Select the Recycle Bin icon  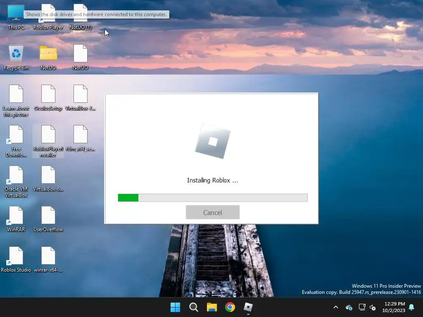click(x=16, y=58)
